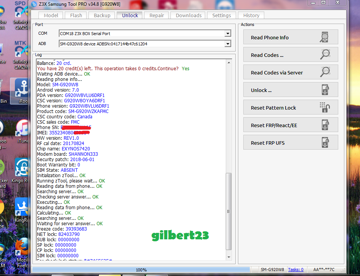Select the Unlock tab
Viewport: 360px width, 276px height.
pos(130,15)
